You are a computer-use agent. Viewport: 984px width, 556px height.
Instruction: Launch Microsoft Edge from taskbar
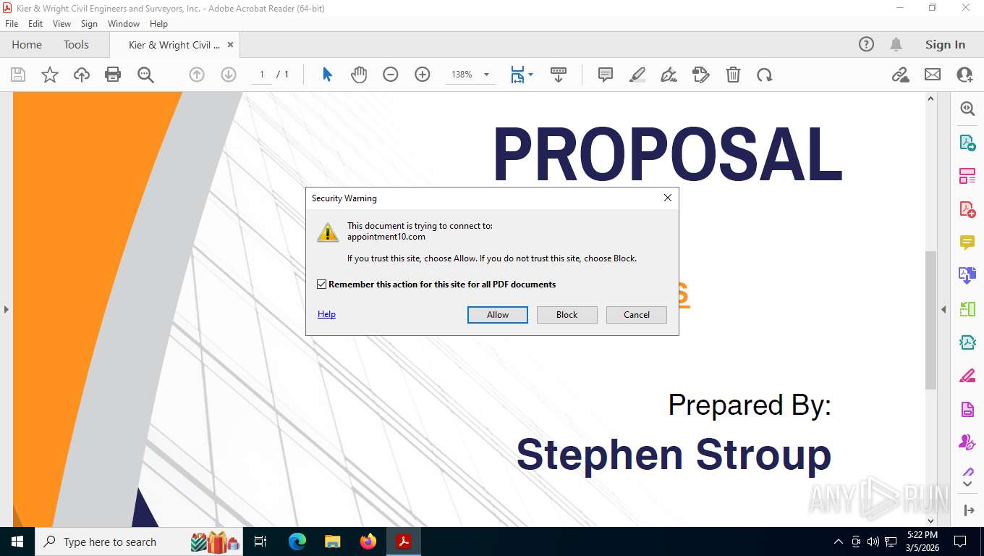pos(297,542)
